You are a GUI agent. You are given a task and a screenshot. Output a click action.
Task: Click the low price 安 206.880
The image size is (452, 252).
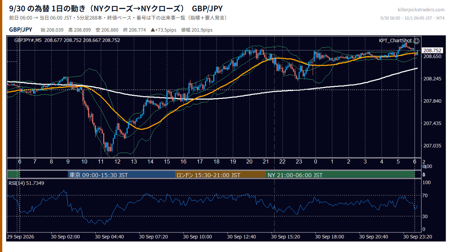click(x=107, y=30)
